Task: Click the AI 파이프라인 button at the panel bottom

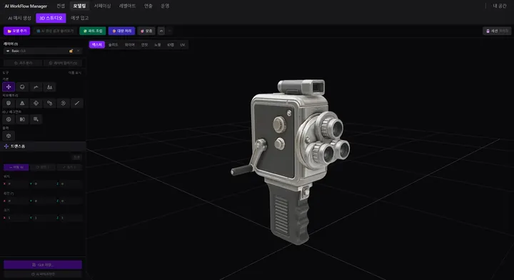Action: click(x=43, y=274)
